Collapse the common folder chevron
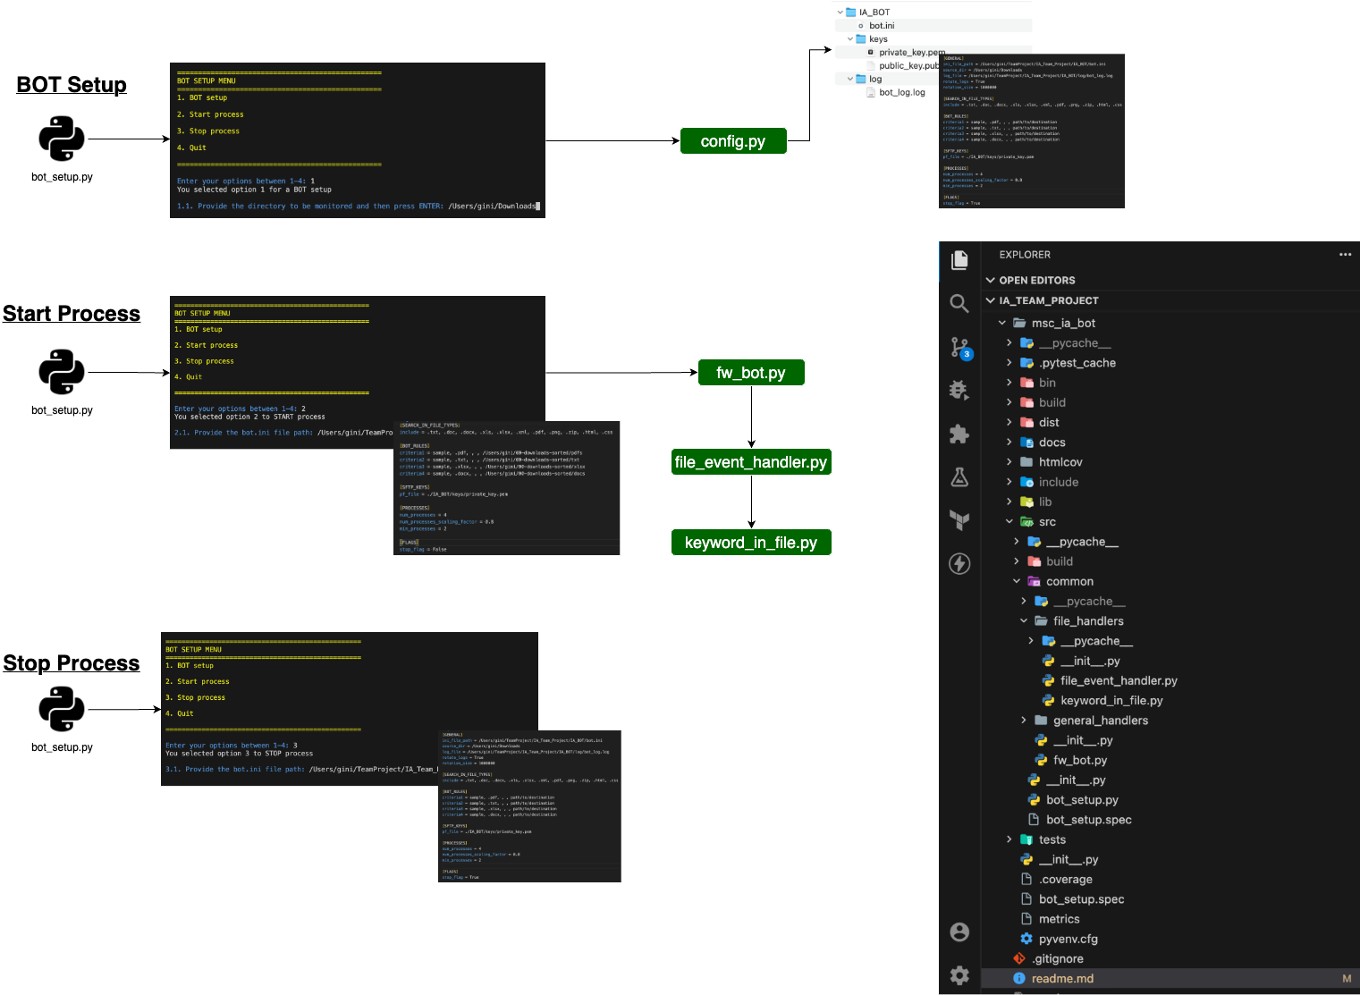The image size is (1360, 995). 1017,581
